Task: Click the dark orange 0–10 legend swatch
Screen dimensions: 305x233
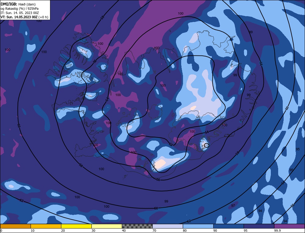Action: pos(15,226)
